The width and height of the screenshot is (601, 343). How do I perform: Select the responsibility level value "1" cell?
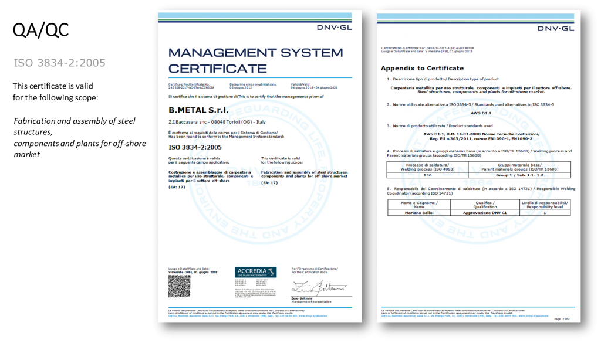tap(545, 213)
